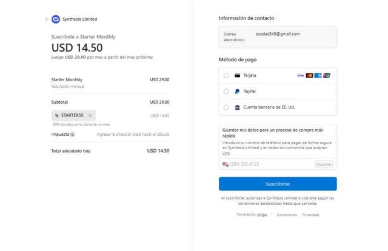The image size is (388, 251).
Task: Click the Link hyperlink in description
Action: (226, 153)
